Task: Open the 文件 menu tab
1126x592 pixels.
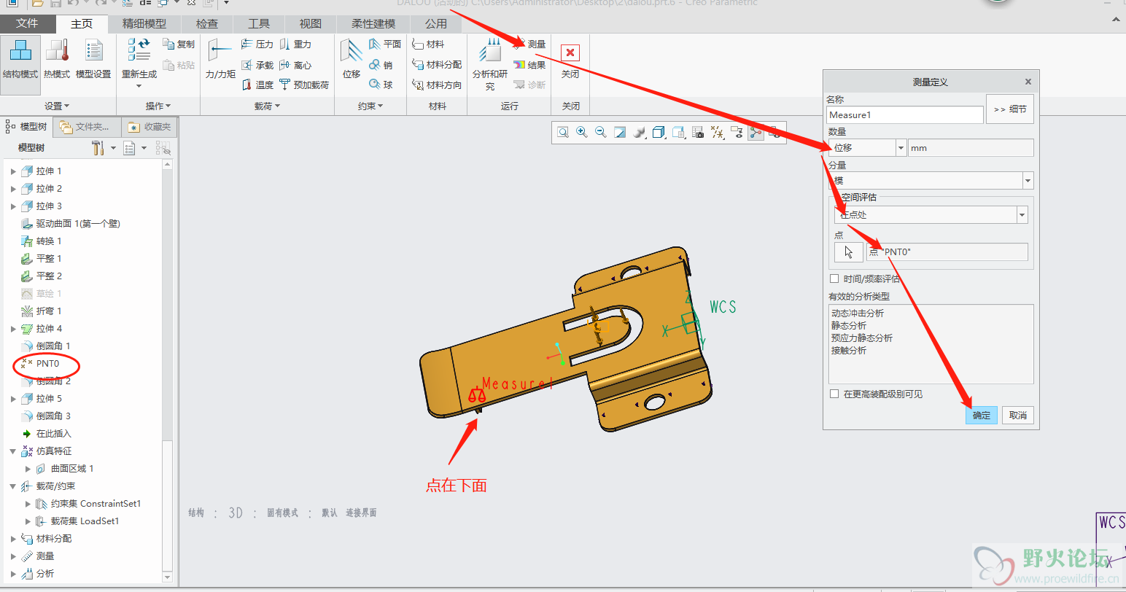Action: click(27, 23)
